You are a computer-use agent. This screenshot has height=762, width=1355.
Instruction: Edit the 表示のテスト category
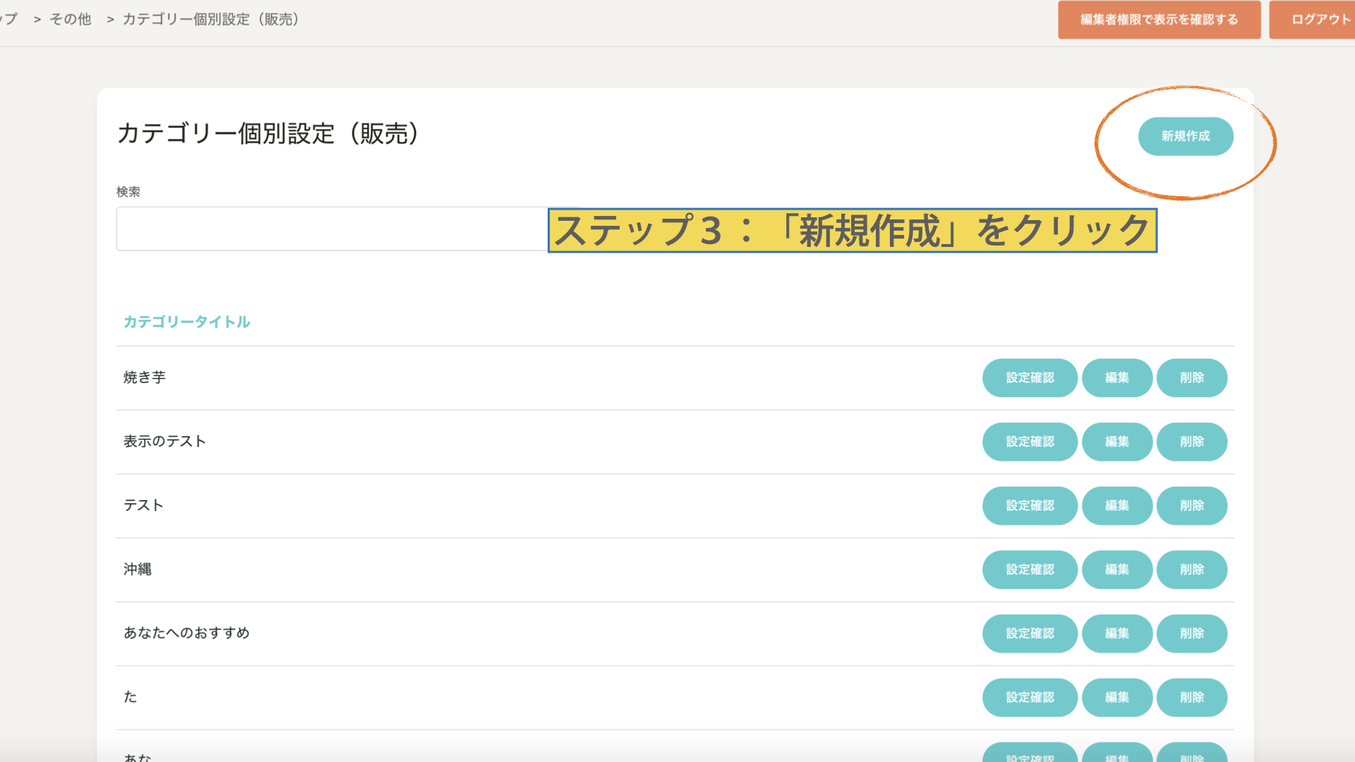point(1116,442)
